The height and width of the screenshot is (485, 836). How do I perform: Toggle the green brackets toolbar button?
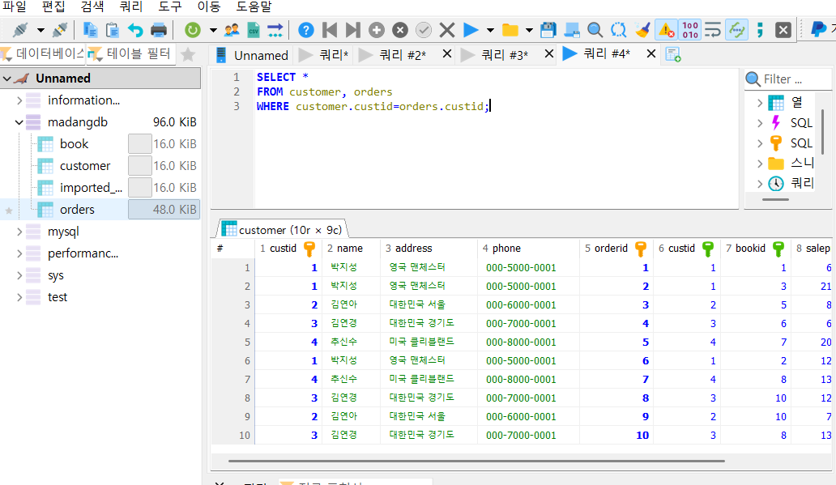pos(737,30)
